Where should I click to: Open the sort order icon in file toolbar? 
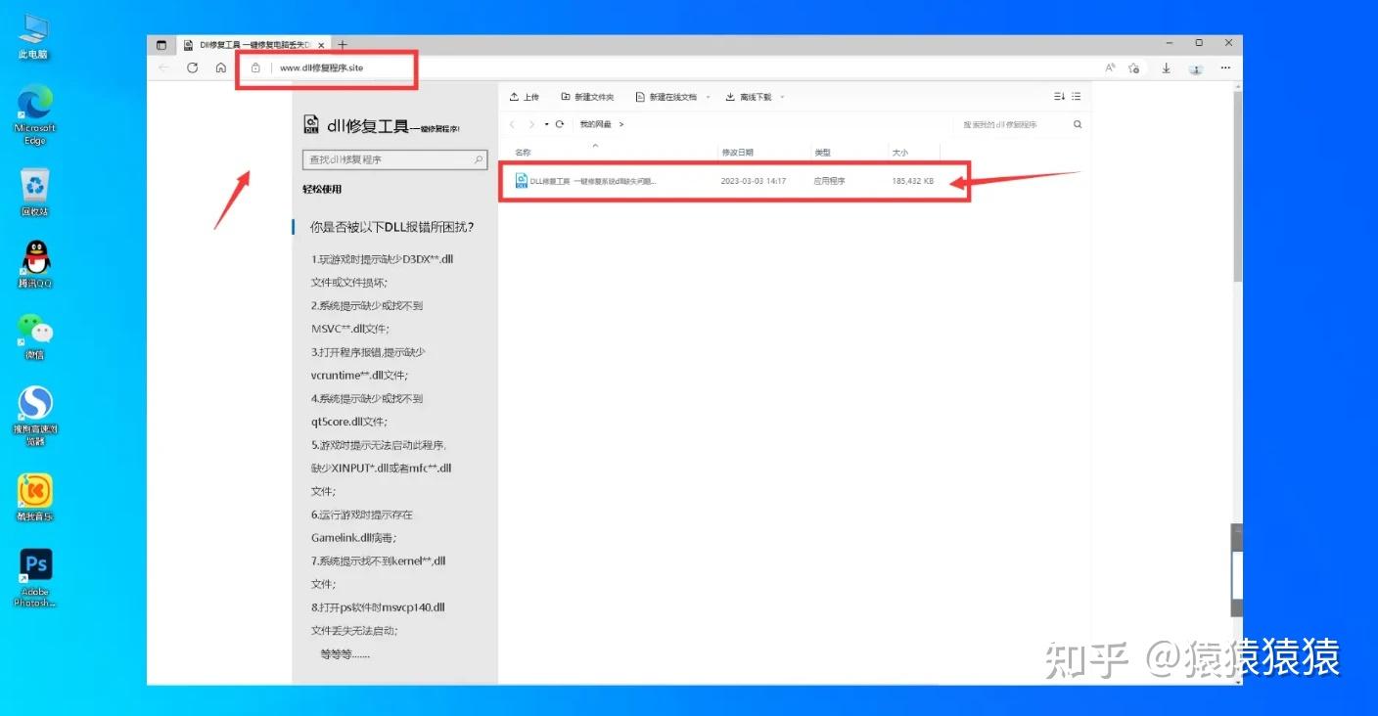[x=1059, y=96]
